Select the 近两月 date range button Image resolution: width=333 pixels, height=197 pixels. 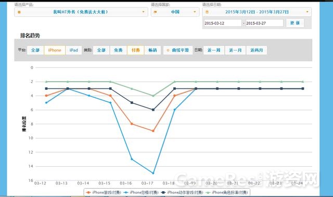point(257,50)
